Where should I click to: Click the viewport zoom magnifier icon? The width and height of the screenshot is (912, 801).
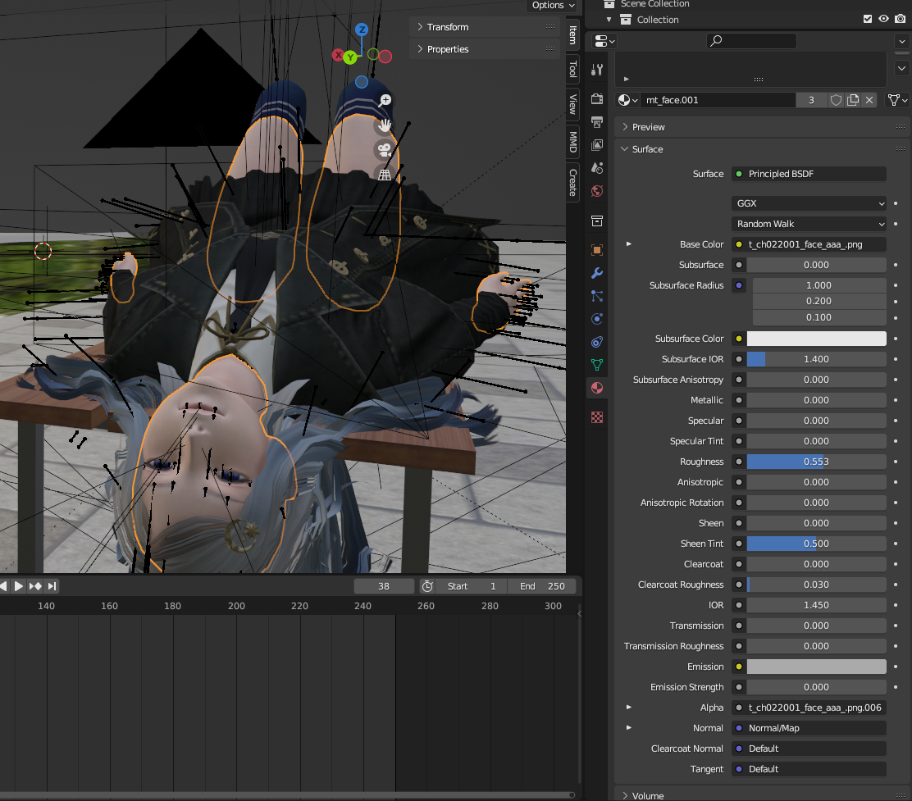(385, 101)
